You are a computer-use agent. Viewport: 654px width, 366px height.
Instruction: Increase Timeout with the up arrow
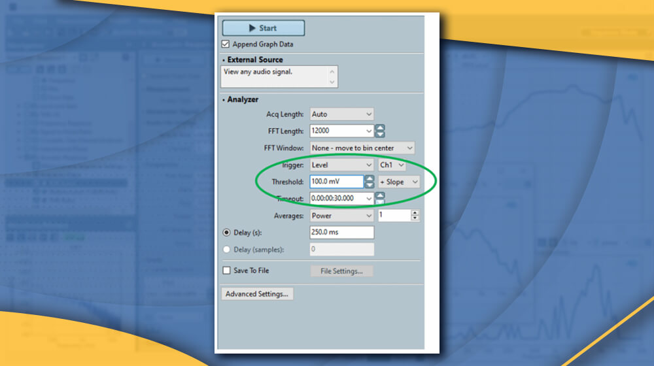click(380, 195)
